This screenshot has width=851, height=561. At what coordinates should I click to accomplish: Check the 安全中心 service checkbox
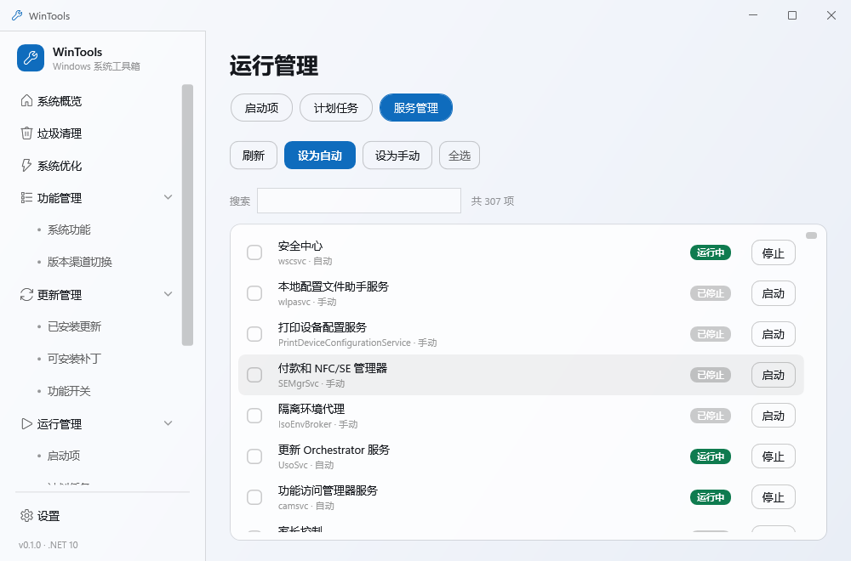tap(254, 252)
